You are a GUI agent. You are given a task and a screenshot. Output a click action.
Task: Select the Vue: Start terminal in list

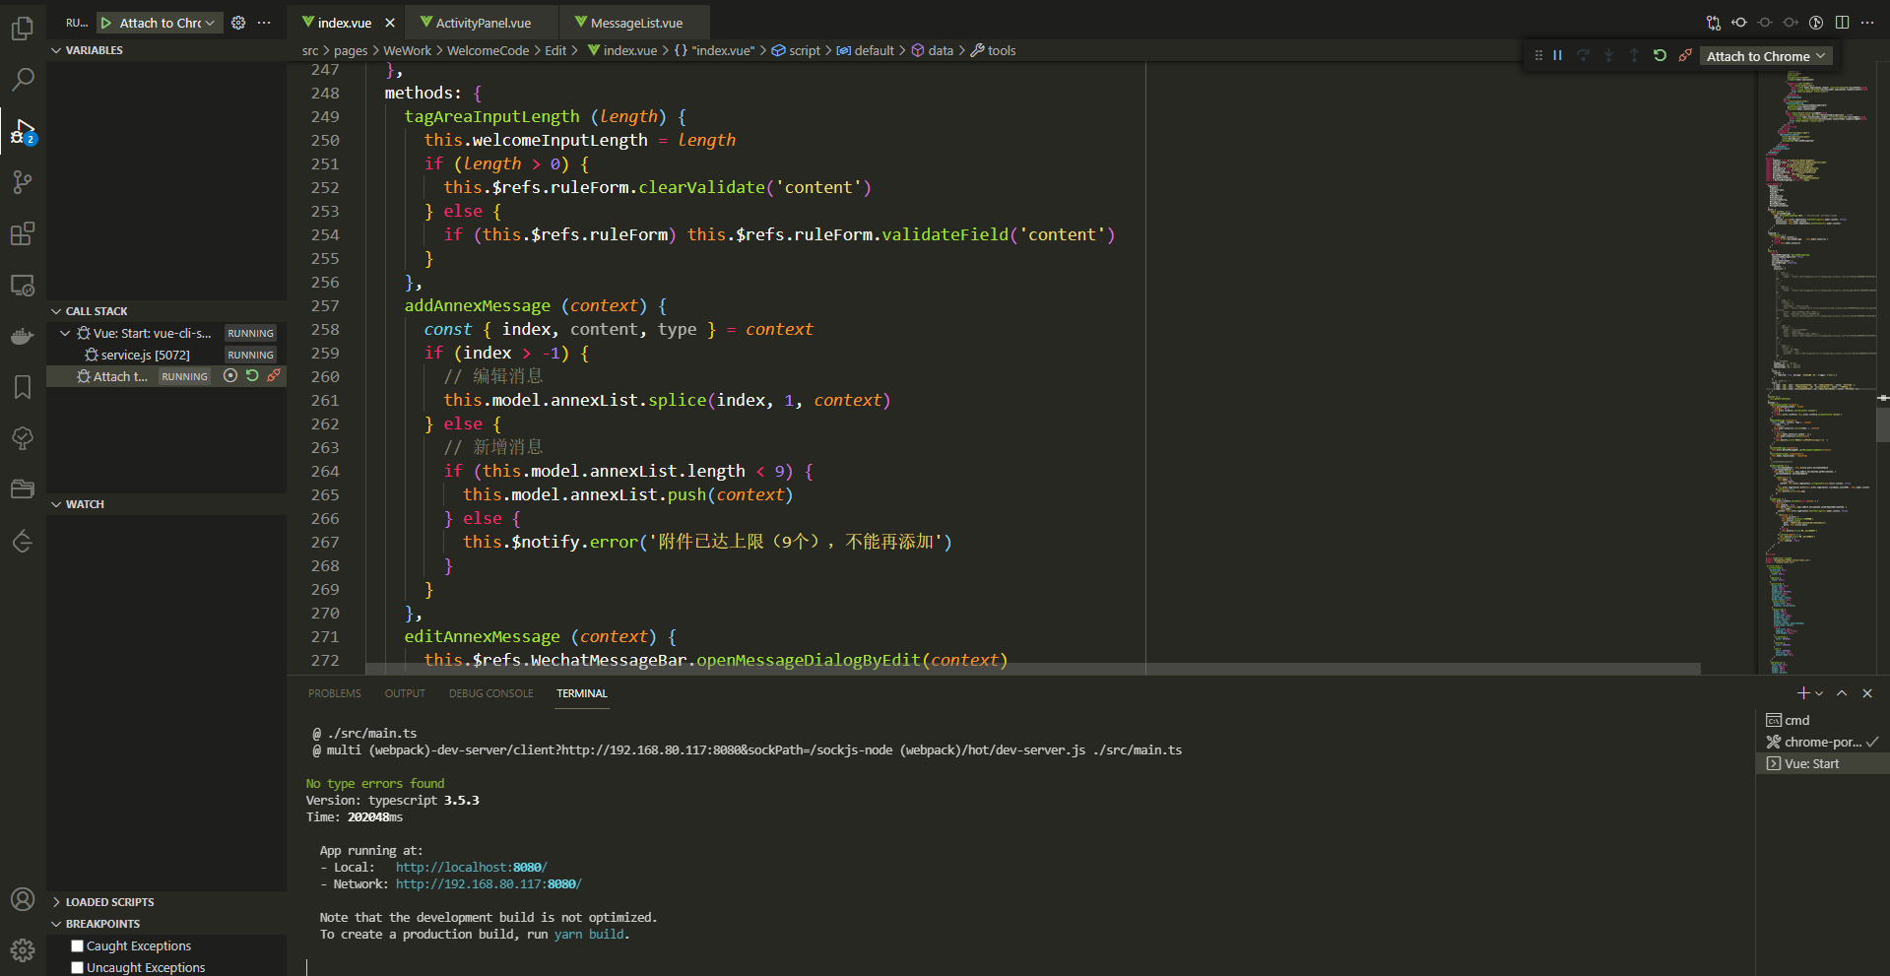pos(1821,763)
